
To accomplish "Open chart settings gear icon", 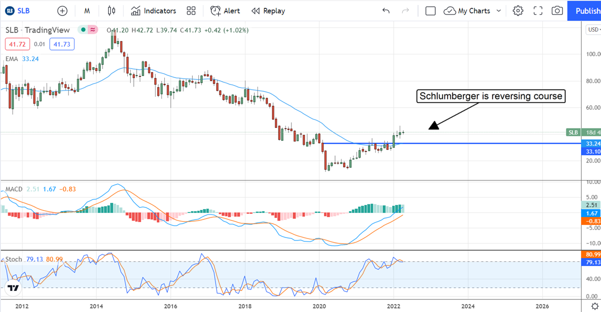I will (518, 10).
